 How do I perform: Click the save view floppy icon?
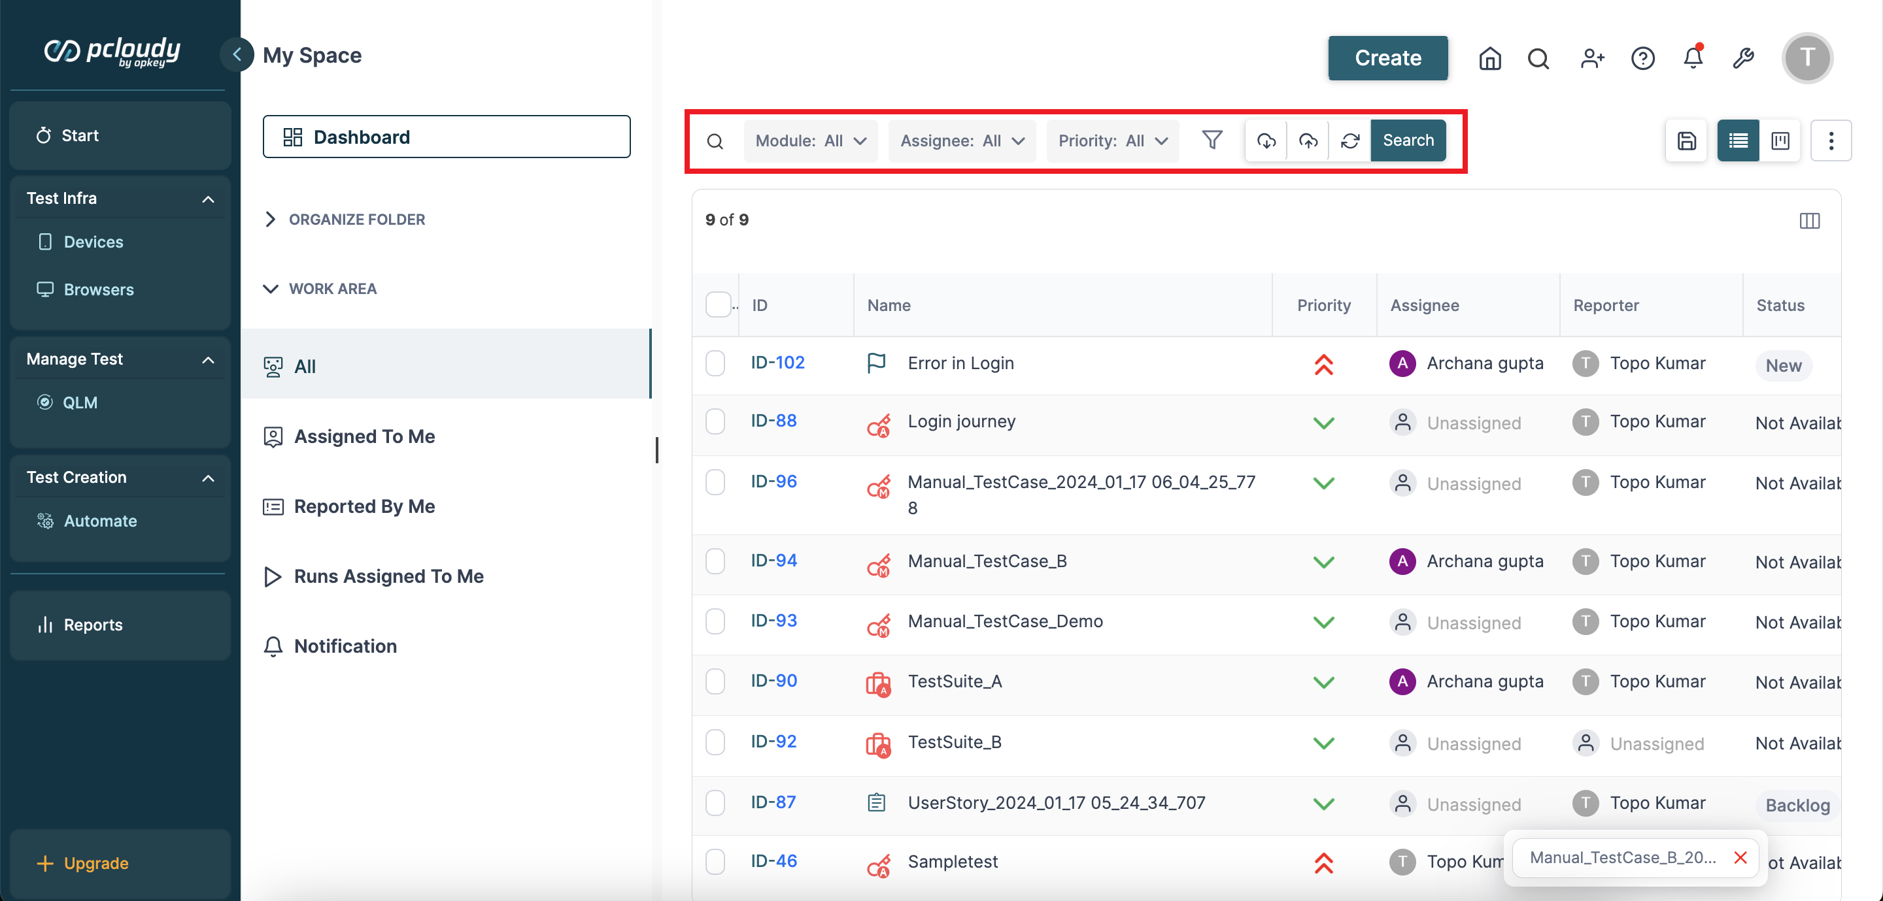(1686, 141)
